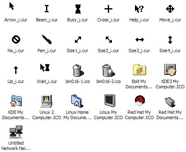Click the "KDE My Documents..." label
186x152 pixels.
pos(16,115)
